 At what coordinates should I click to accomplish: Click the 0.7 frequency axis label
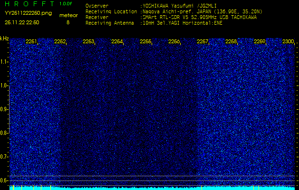(x=4, y=157)
